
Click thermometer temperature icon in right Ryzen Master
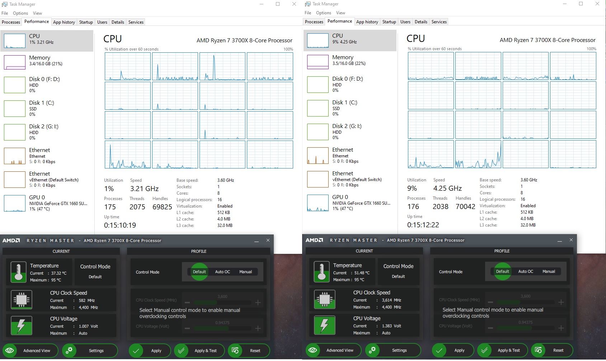pos(321,271)
